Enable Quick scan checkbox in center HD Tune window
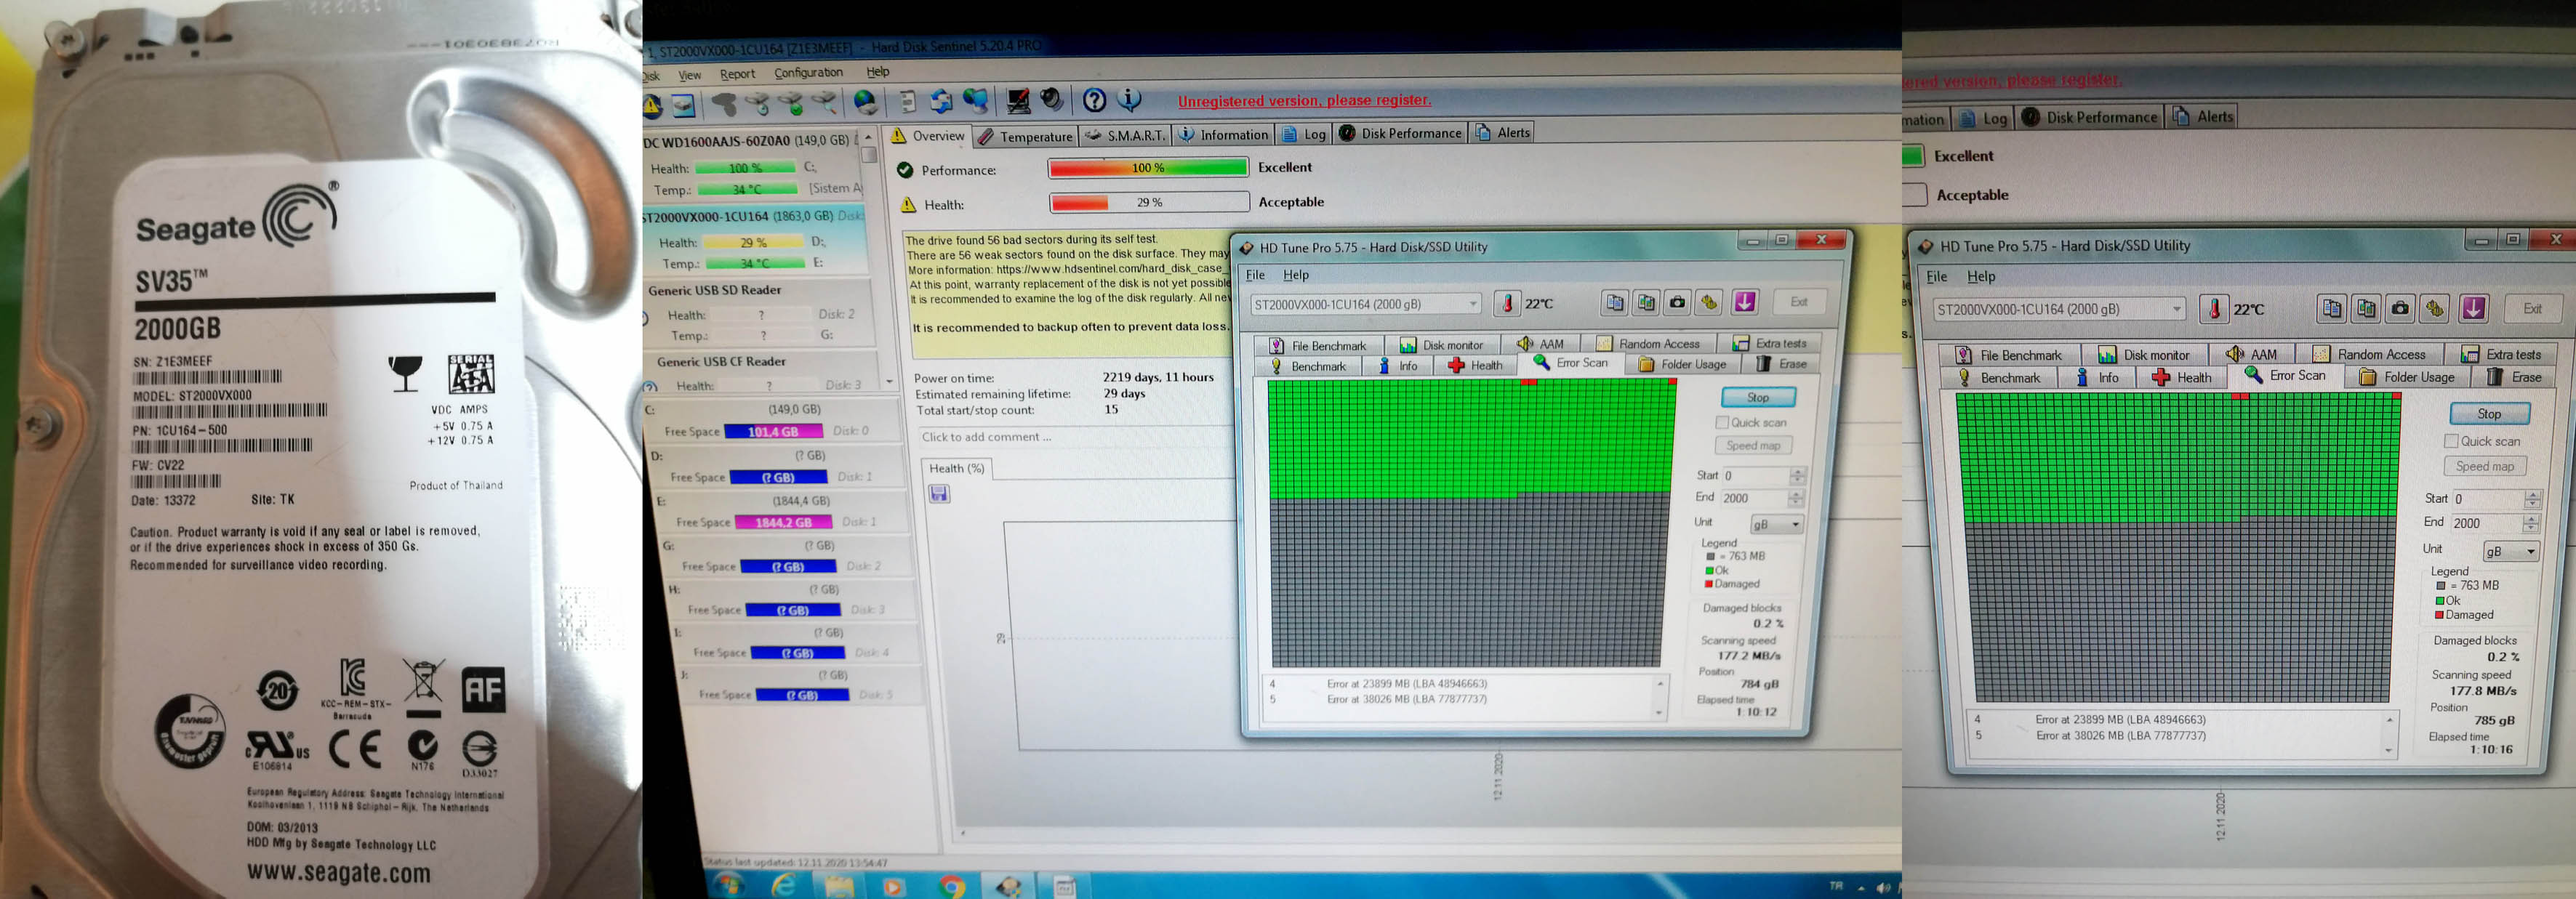Image resolution: width=2576 pixels, height=899 pixels. (x=1722, y=422)
